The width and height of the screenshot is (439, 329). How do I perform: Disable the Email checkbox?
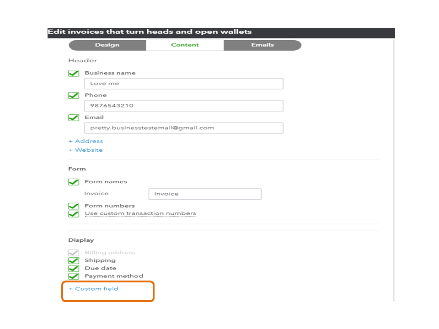[x=74, y=118]
